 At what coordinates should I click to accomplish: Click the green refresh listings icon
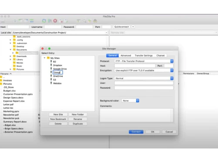coord(44,21)
